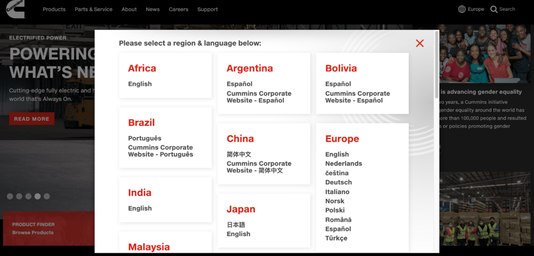
Task: Click the Europe region heading in dialog
Action: (x=342, y=139)
